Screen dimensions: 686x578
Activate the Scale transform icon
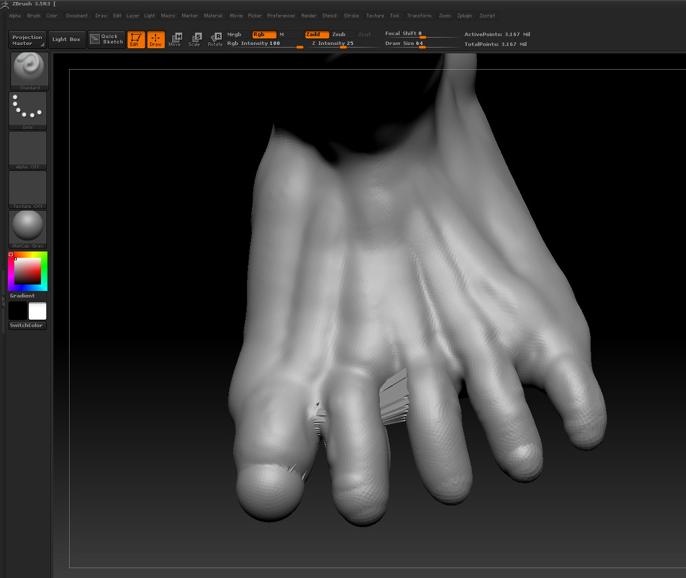click(194, 40)
